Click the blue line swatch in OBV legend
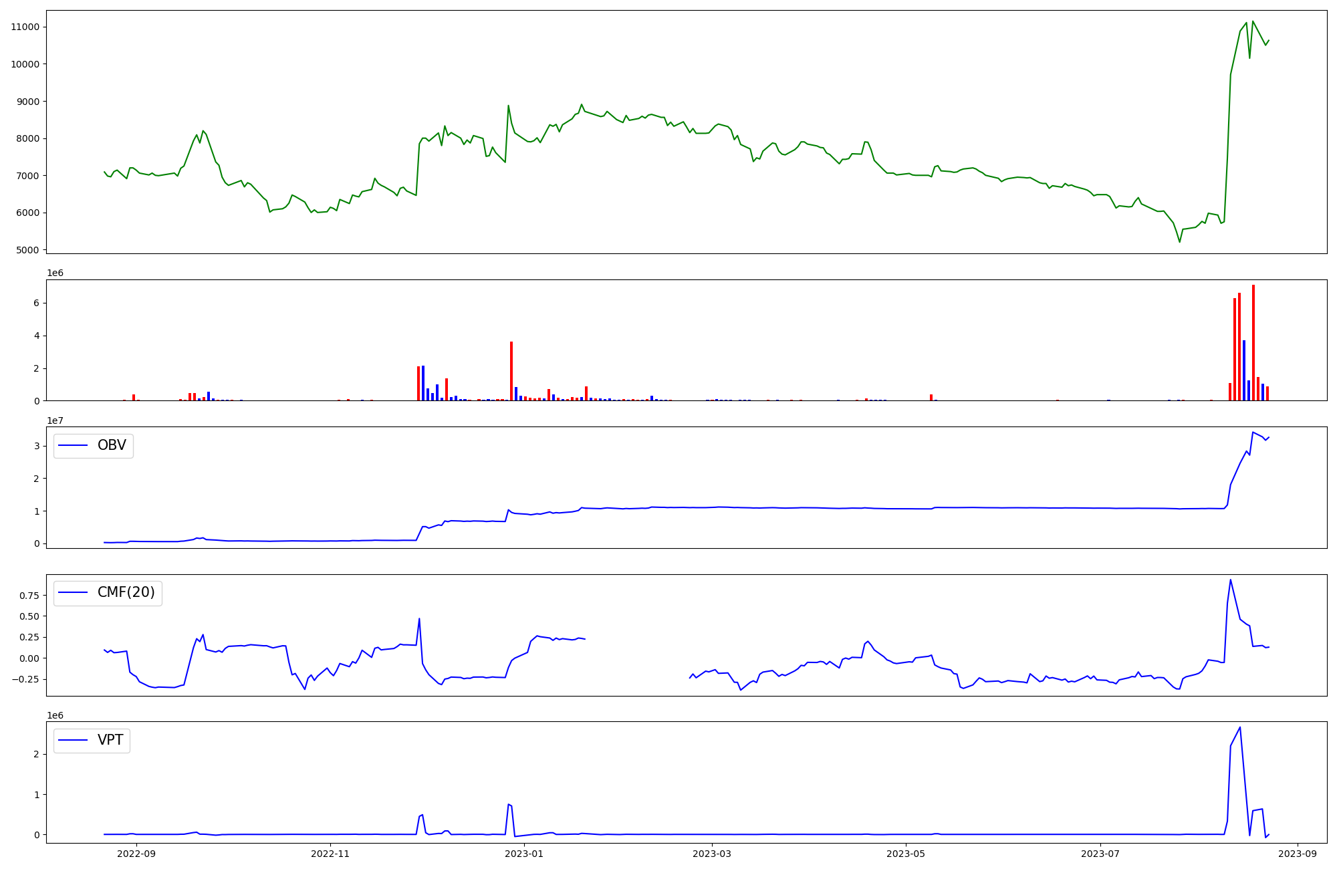Image resolution: width=1337 pixels, height=869 pixels. (x=73, y=445)
